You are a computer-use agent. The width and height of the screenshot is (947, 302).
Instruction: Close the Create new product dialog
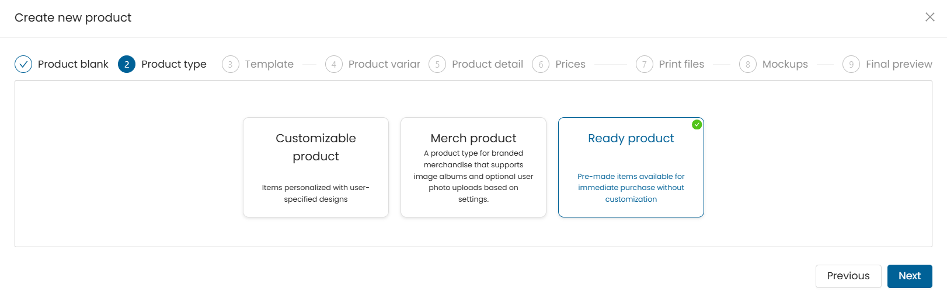click(930, 17)
